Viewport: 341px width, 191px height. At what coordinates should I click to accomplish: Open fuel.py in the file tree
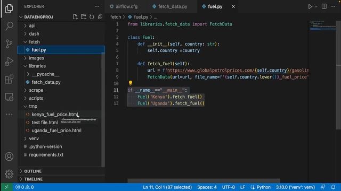point(61,50)
